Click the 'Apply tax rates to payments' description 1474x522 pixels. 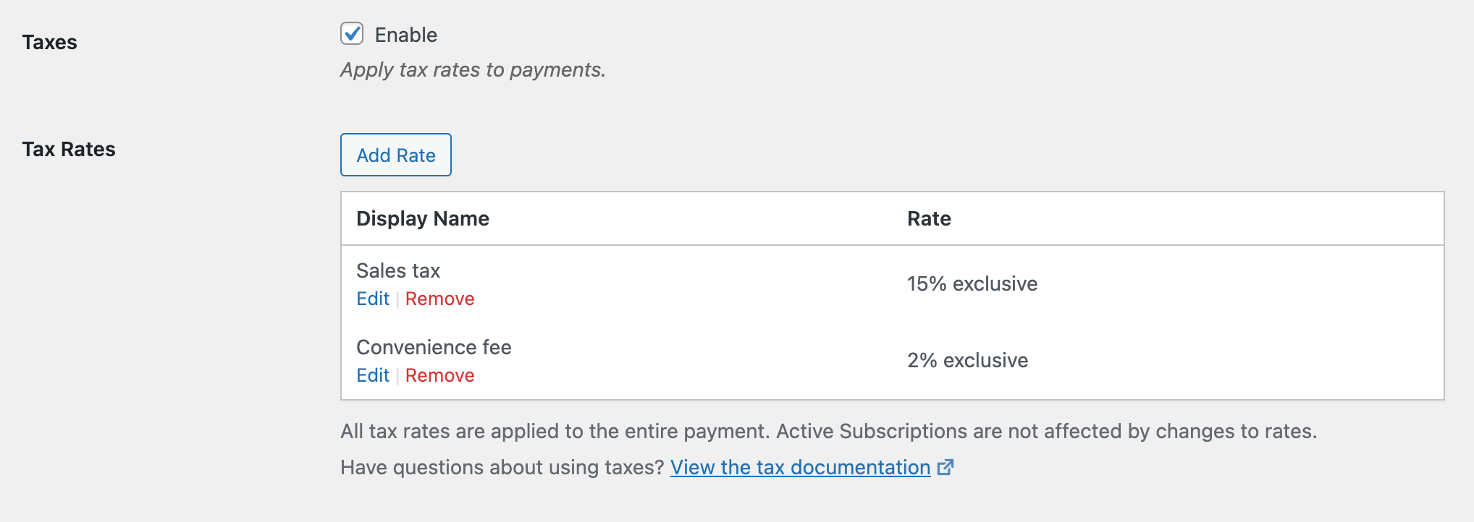[x=473, y=69]
